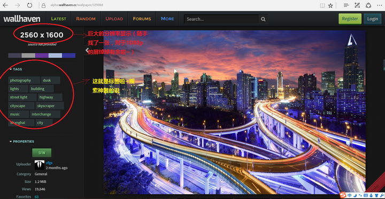The image size is (385, 199).
Task: Click the building tag
Action: coord(42,89)
